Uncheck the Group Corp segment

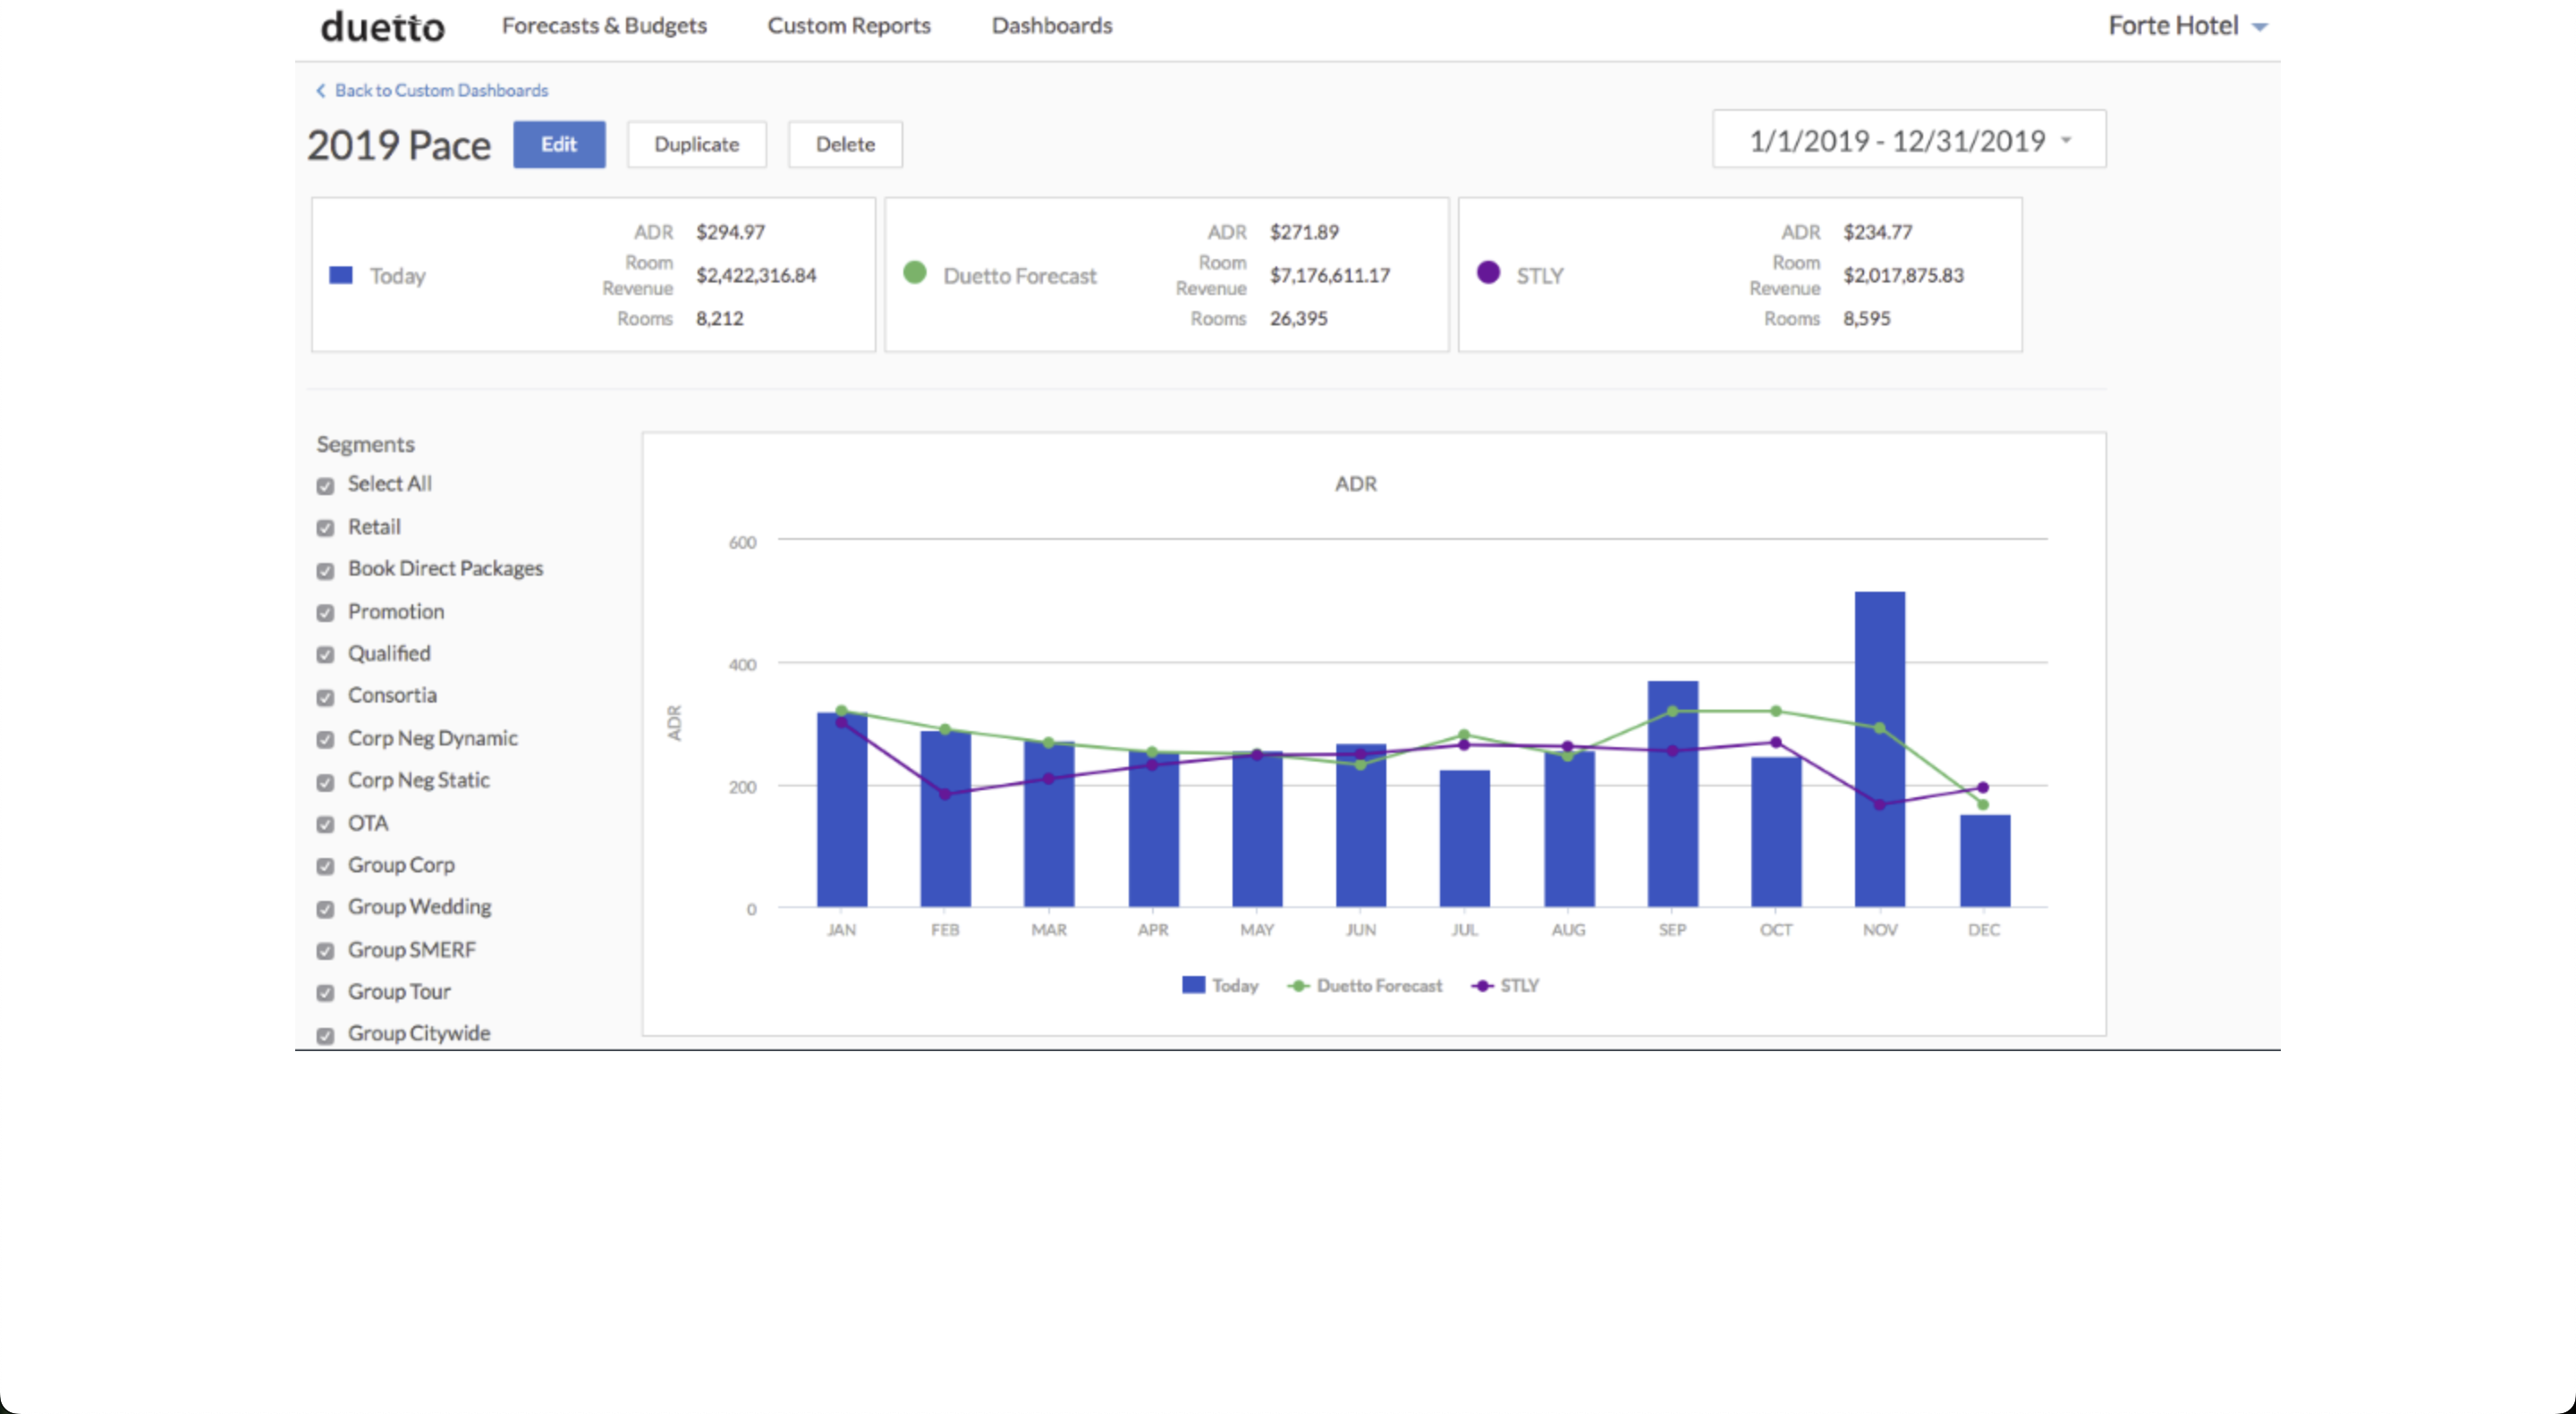coord(325,866)
